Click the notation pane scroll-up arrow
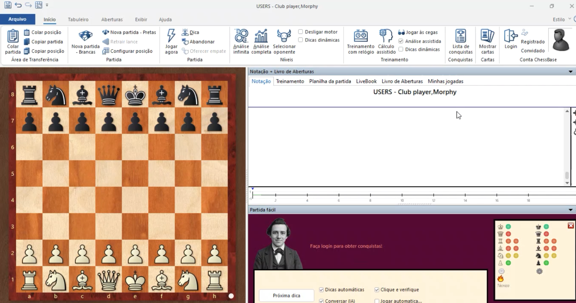Viewport: 576px width, 303px height. pos(567,111)
